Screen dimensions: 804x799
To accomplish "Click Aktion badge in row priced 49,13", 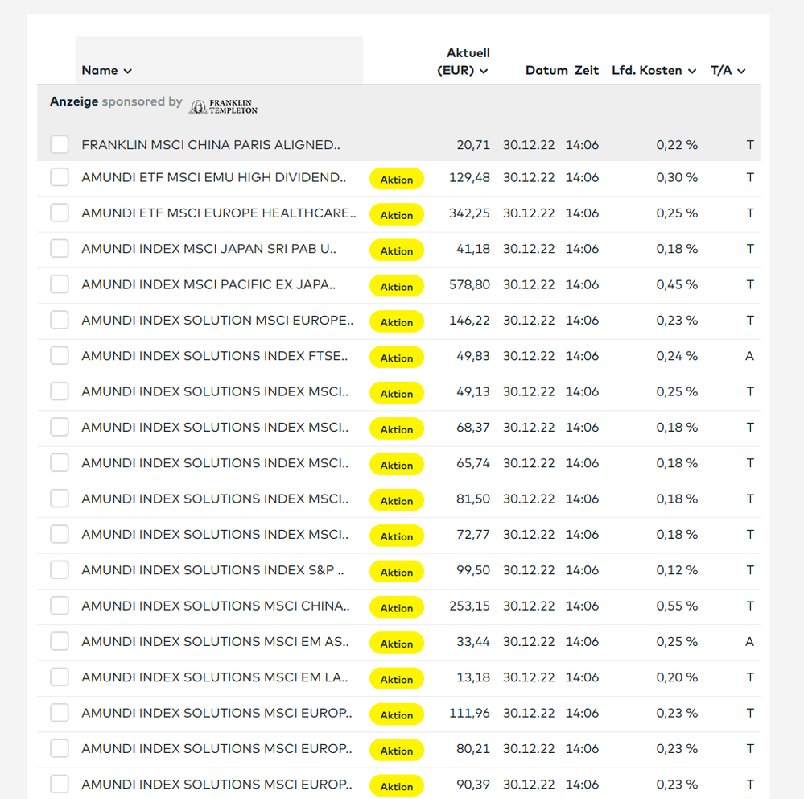I will [x=397, y=393].
